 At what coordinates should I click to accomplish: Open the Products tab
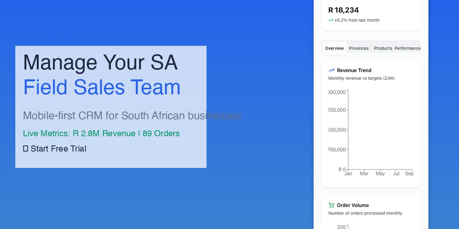[383, 48]
